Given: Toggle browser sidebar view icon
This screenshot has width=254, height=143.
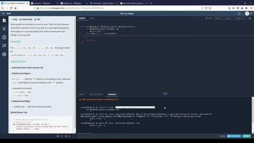Looking at the screenshot, I should [238, 8].
